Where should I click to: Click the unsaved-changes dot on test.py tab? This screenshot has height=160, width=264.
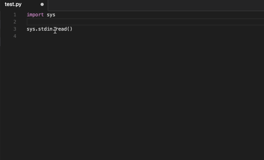point(42,4)
